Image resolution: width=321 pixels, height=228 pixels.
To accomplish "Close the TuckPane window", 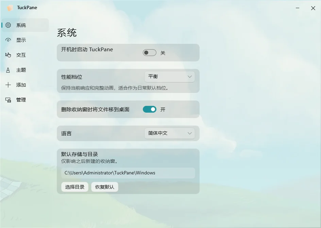I will pyautogui.click(x=313, y=8).
